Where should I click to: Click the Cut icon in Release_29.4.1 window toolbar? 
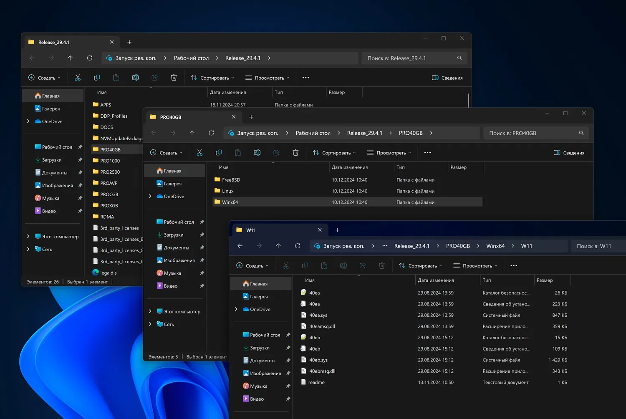point(78,78)
